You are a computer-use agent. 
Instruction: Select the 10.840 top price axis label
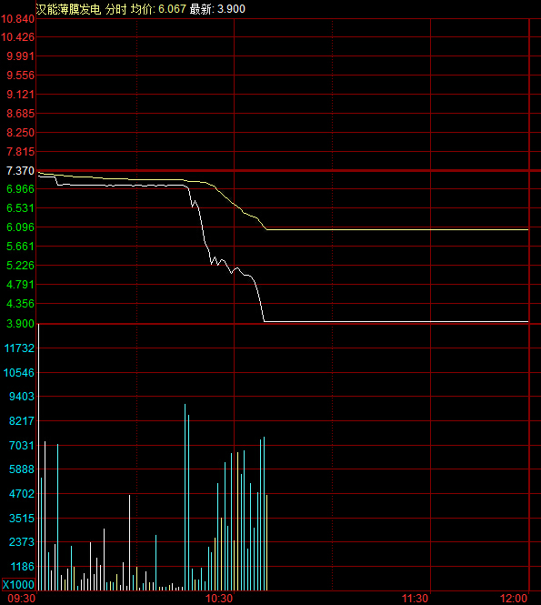(x=18, y=19)
